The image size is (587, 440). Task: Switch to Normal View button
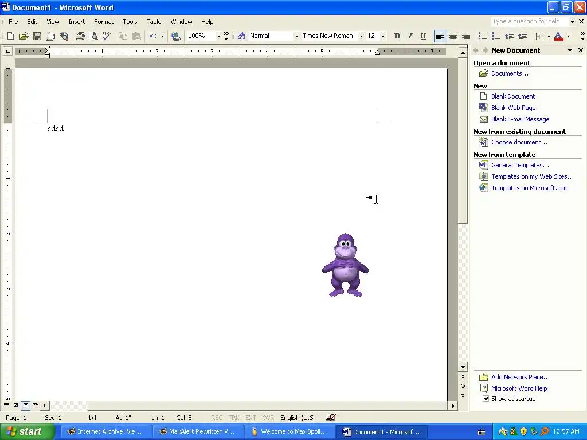coord(6,406)
